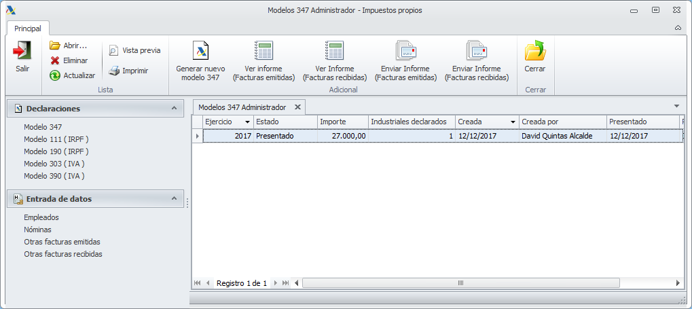
Task: Click the sidebar splitter grip dots
Action: point(187,203)
